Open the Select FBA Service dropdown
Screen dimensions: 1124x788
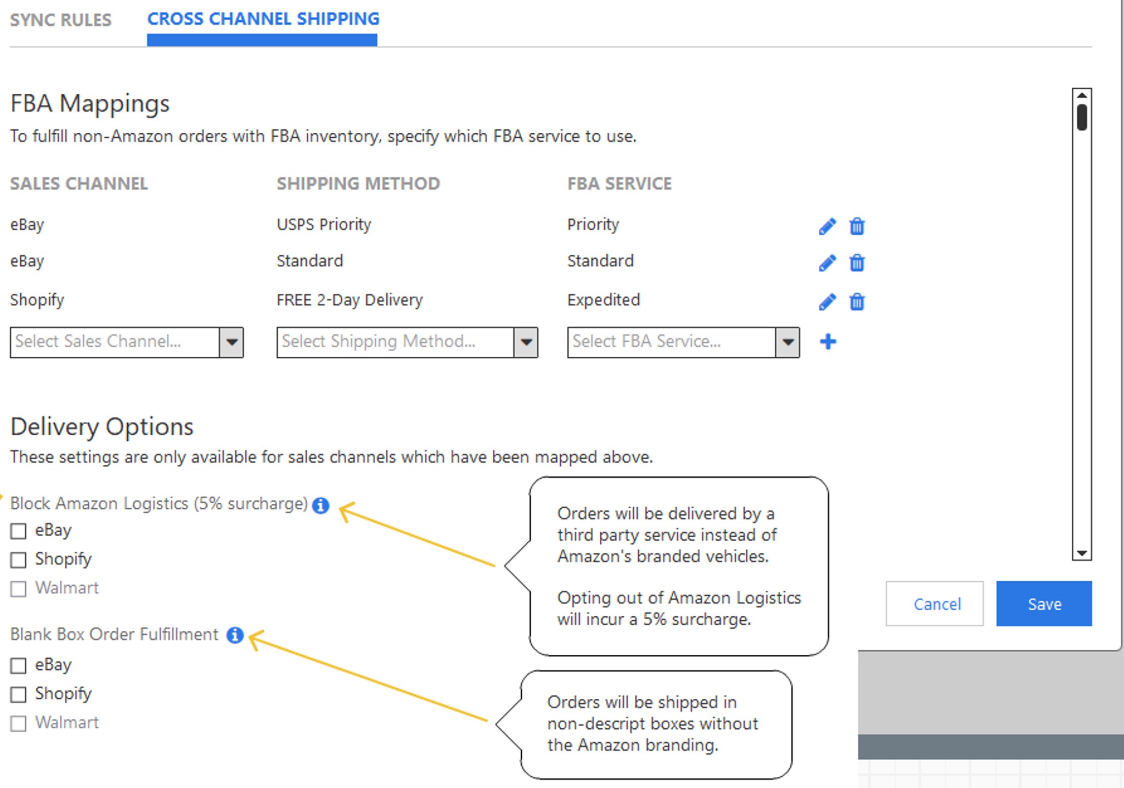point(787,343)
